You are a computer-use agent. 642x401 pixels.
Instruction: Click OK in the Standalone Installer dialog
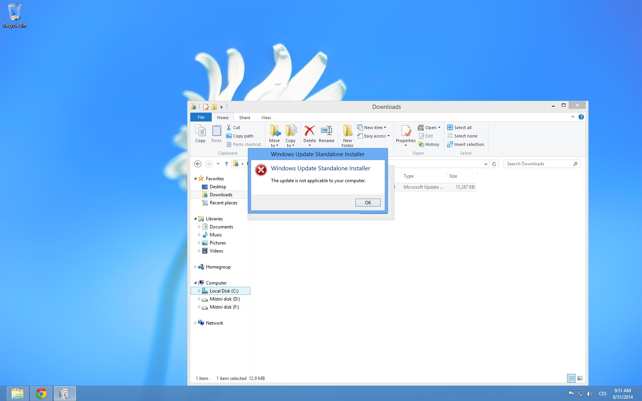point(368,203)
